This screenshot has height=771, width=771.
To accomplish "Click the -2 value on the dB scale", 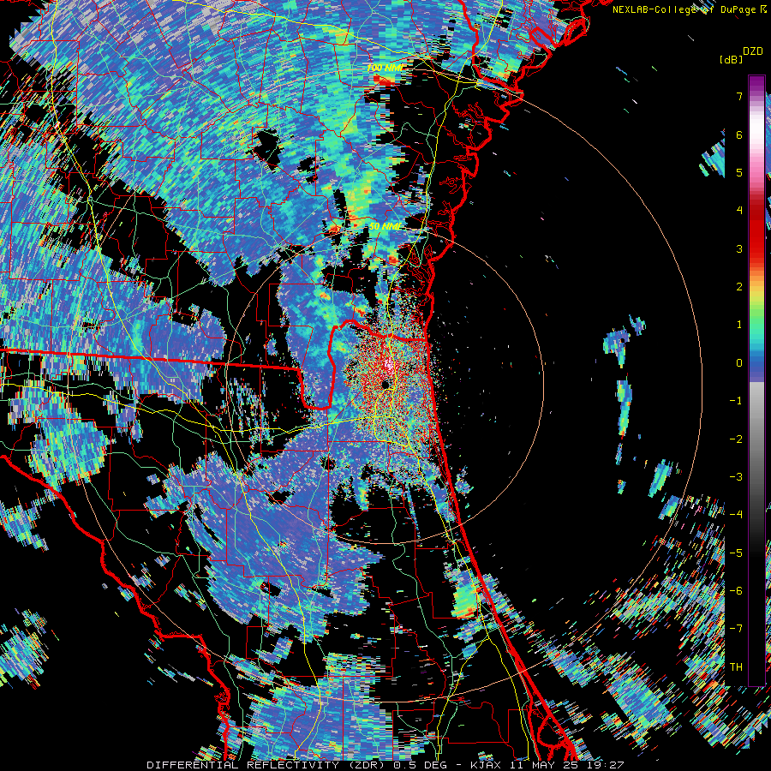I will (736, 439).
